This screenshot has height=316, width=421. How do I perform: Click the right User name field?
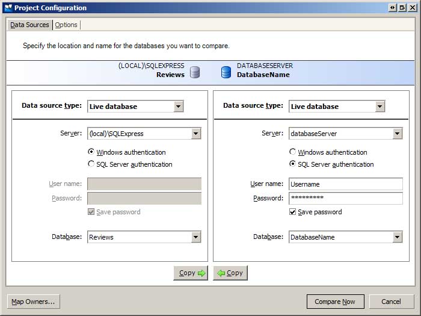point(345,184)
